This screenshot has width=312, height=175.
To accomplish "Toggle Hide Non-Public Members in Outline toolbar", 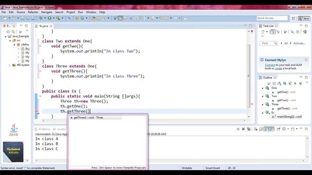I will (x=295, y=84).
